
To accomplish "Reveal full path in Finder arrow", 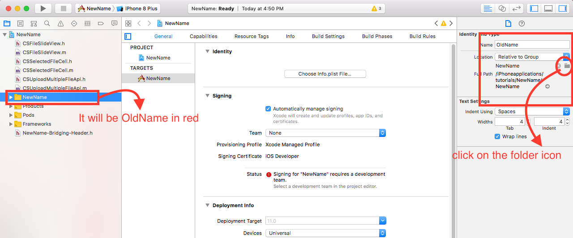I will [547, 86].
